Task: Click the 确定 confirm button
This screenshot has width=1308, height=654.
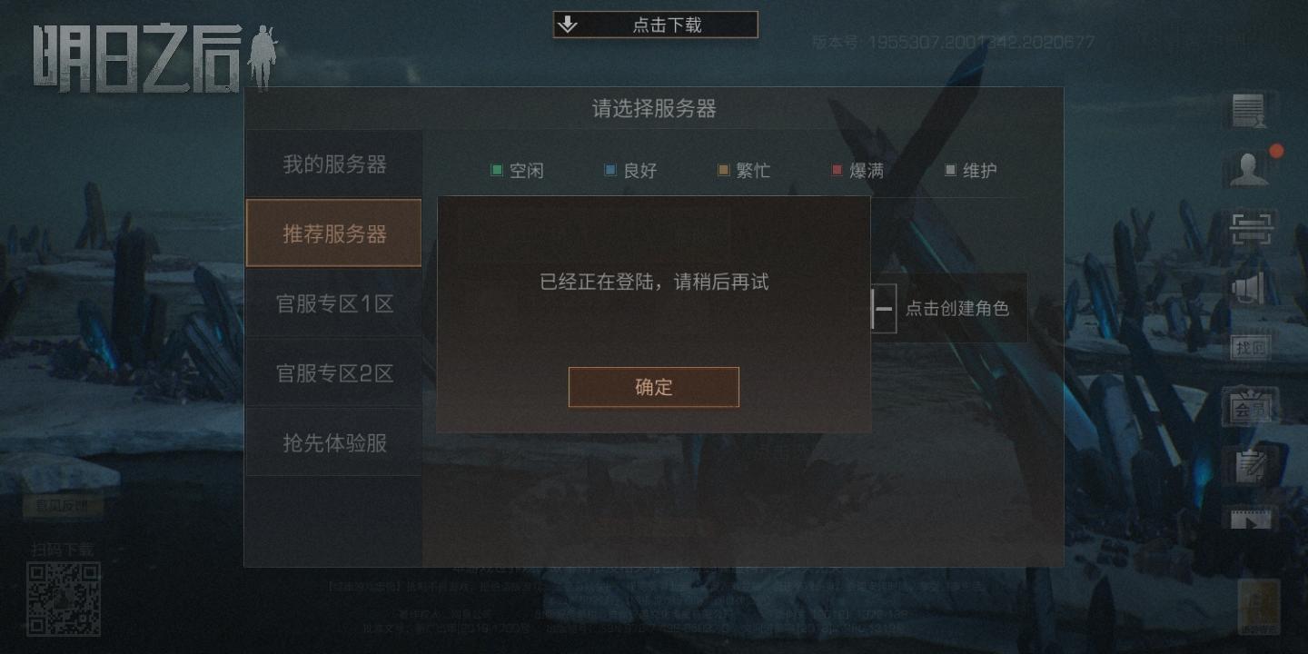Action: pyautogui.click(x=653, y=387)
